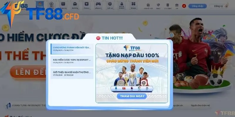Click the Người chơi thân mến marquee text
Screen dimensions: 235x117
[200, 105]
